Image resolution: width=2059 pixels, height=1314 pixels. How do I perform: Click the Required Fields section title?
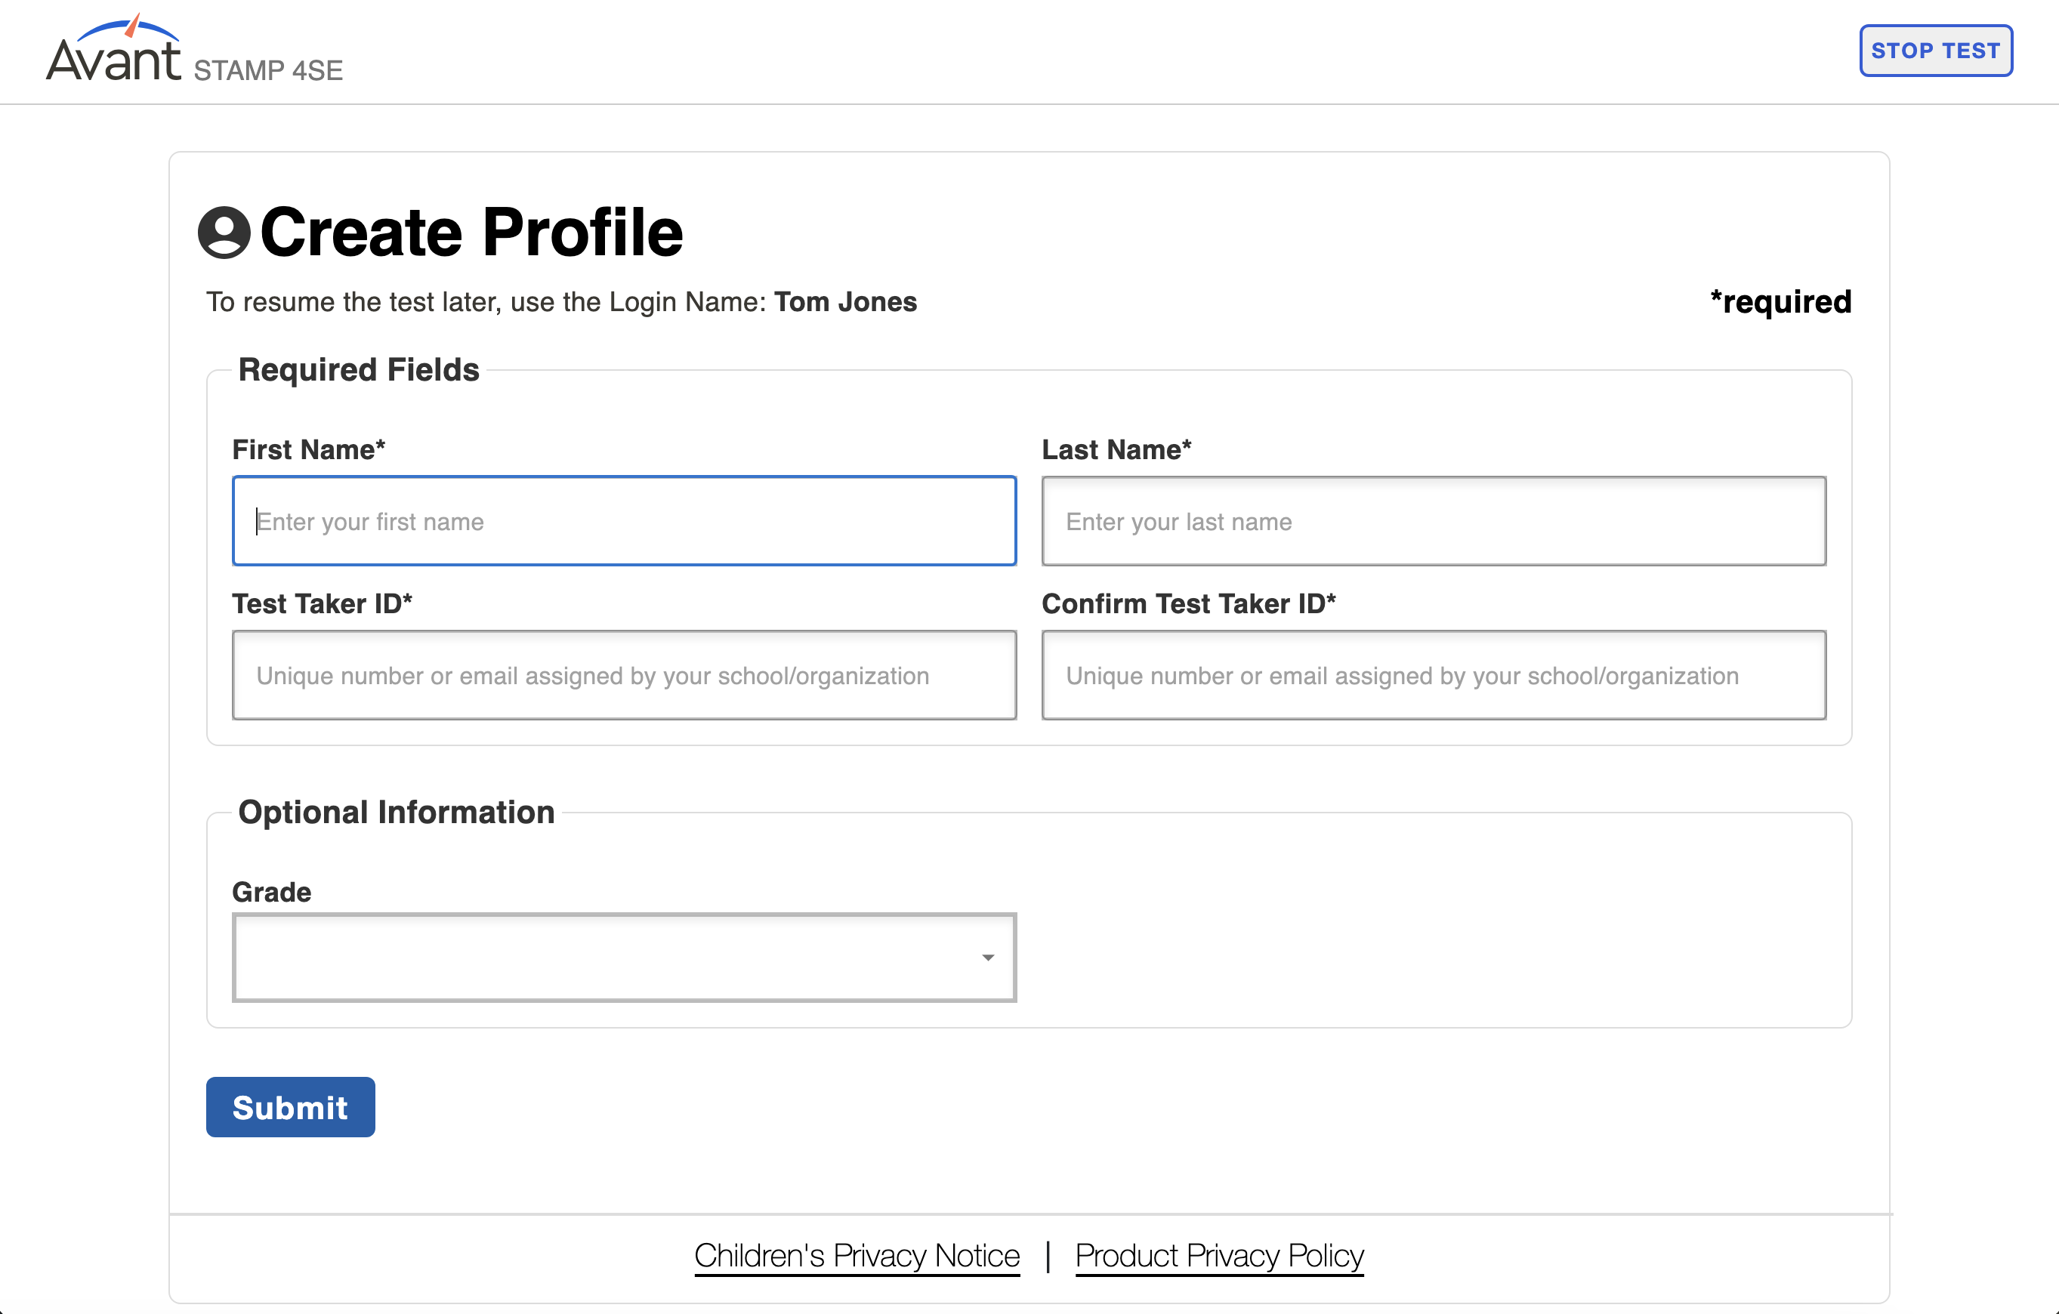tap(358, 369)
